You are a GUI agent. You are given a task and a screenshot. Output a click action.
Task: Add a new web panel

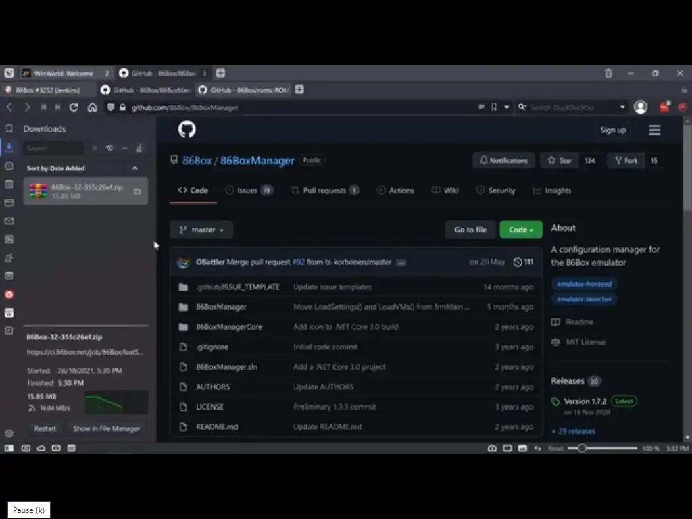(9, 330)
